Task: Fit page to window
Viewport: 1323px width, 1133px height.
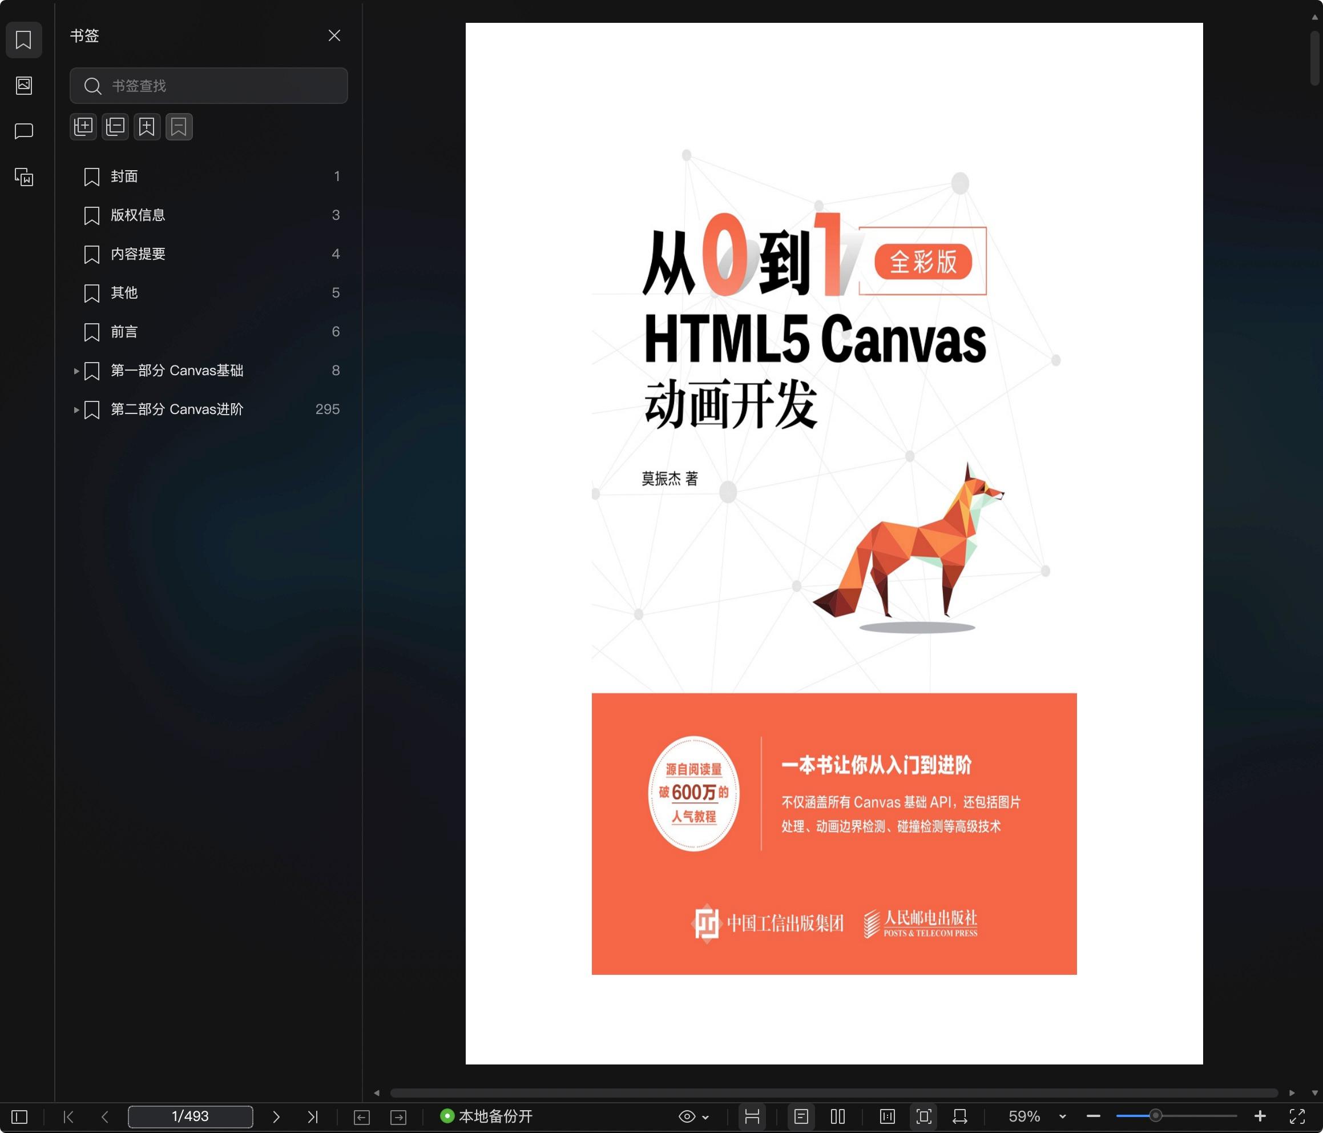Action: tap(924, 1116)
